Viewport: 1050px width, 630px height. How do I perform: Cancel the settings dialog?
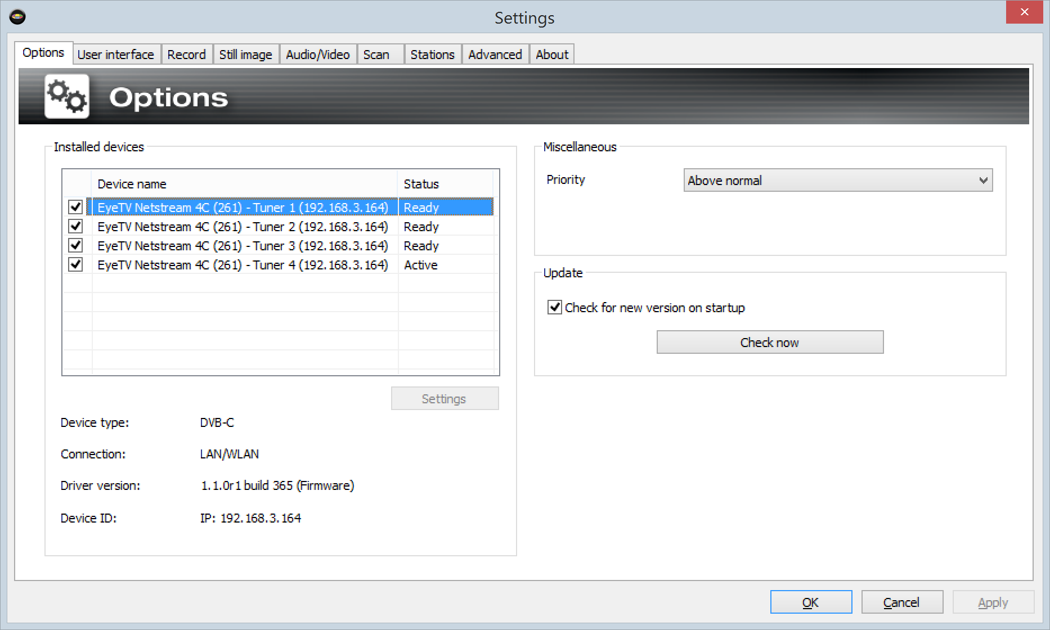[x=902, y=601]
